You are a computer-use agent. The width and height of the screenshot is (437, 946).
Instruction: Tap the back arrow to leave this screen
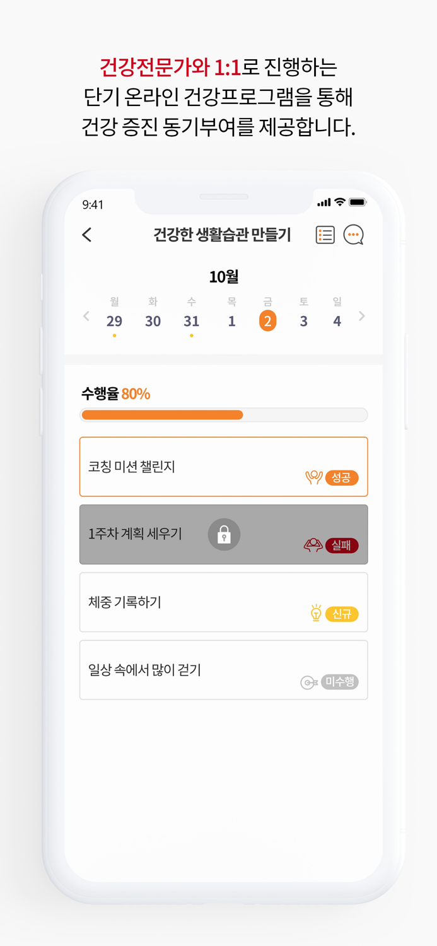tap(86, 234)
